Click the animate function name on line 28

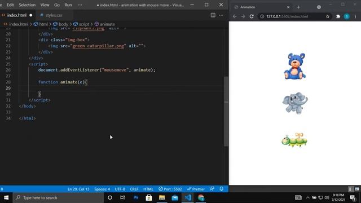[x=69, y=82]
